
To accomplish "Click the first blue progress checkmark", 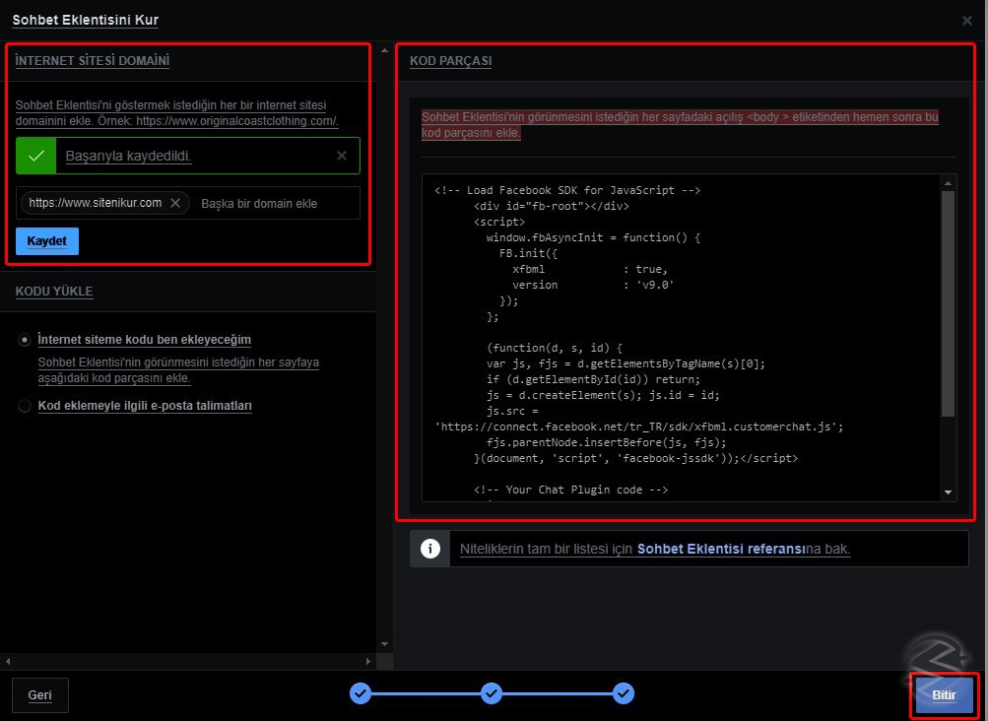I will tap(360, 693).
